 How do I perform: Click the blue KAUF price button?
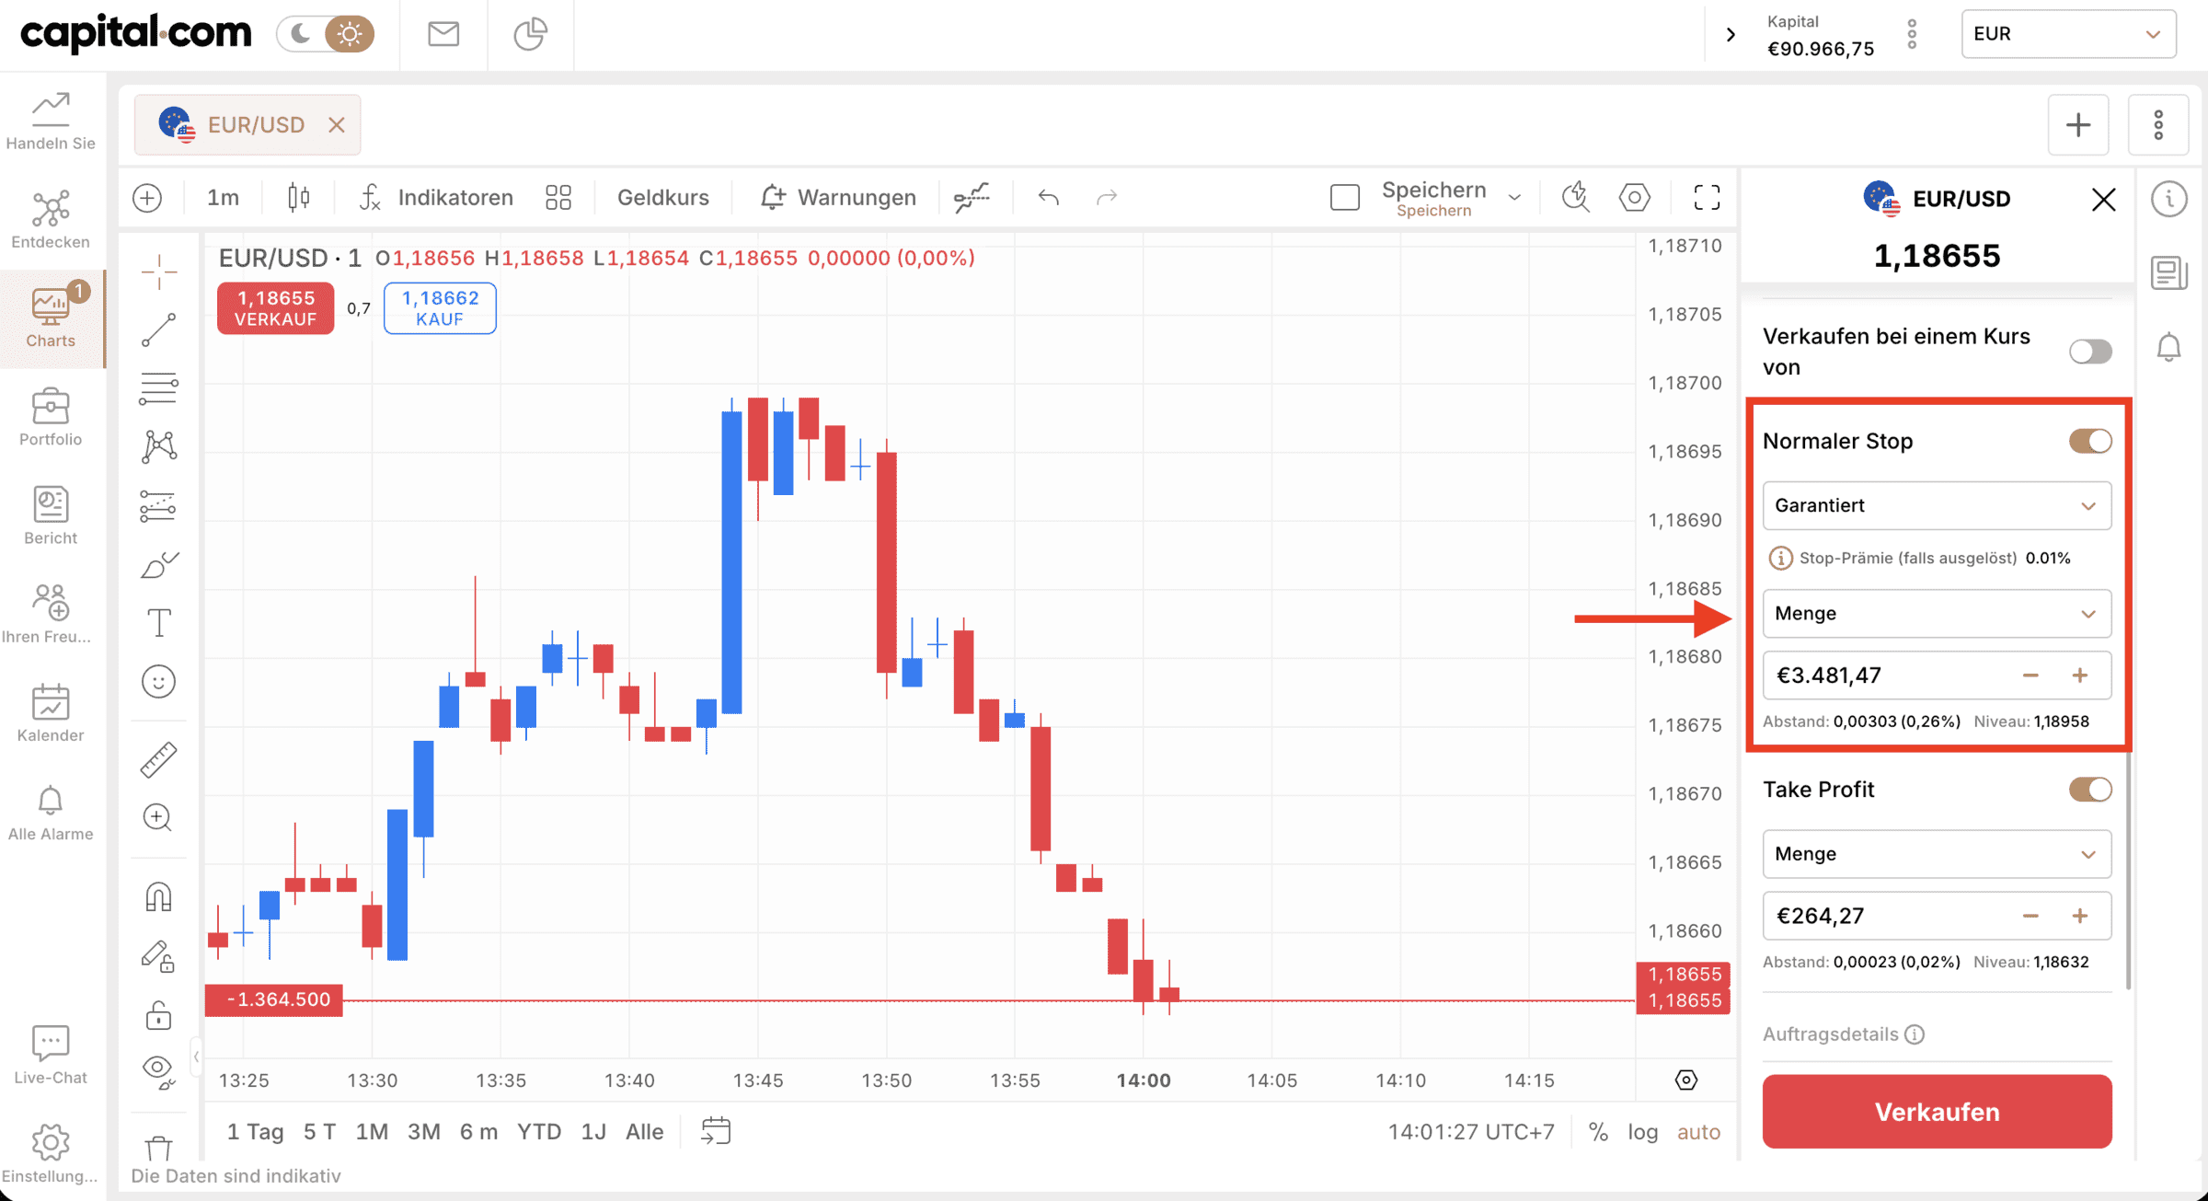pos(439,307)
